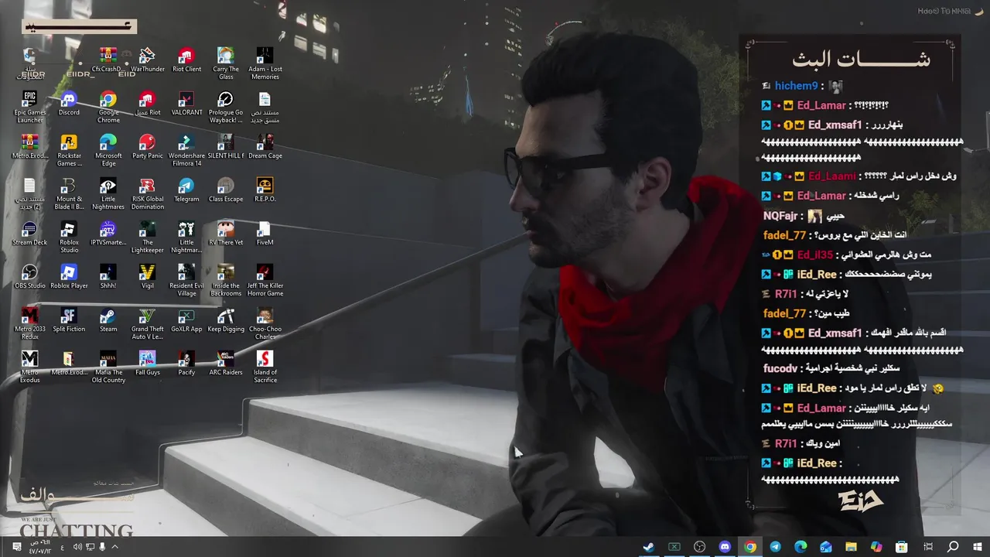
Task: Open the Riot Client shortcut
Action: coord(186,60)
